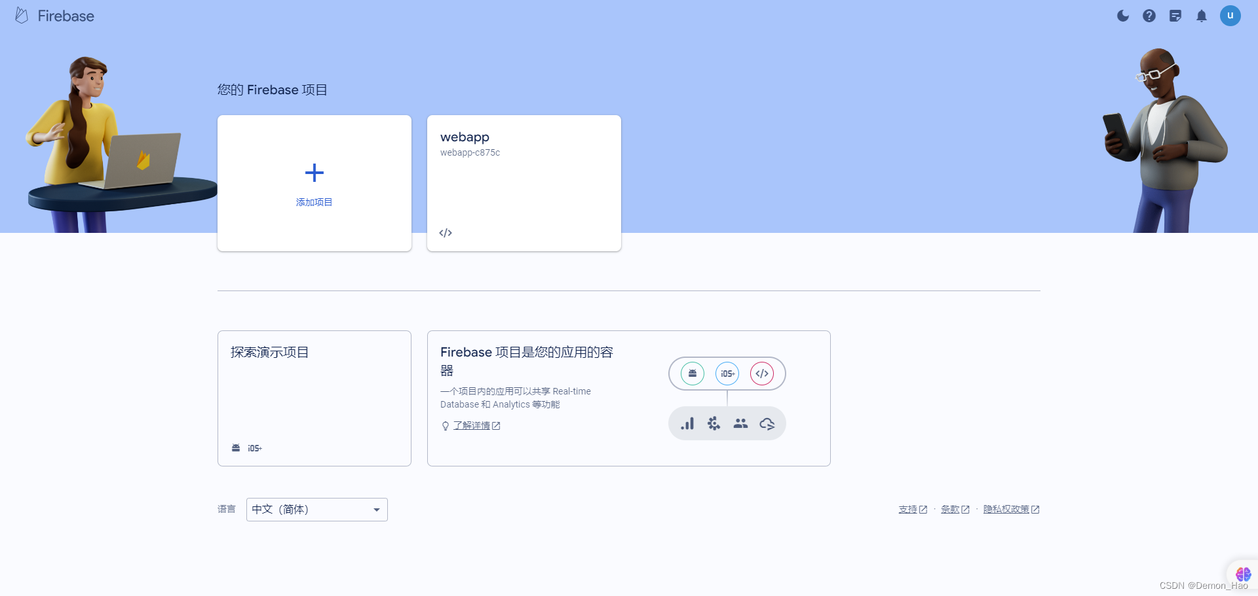This screenshot has width=1258, height=596.
Task: Click the Firebase wordmark text
Action: pyautogui.click(x=66, y=16)
